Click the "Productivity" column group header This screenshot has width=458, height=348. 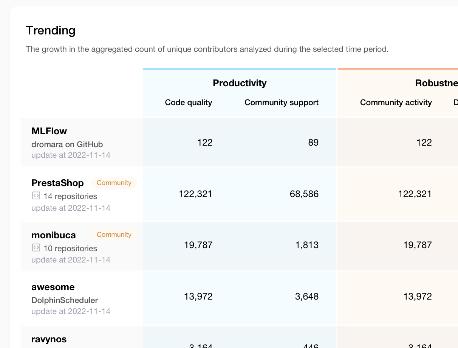pos(240,83)
